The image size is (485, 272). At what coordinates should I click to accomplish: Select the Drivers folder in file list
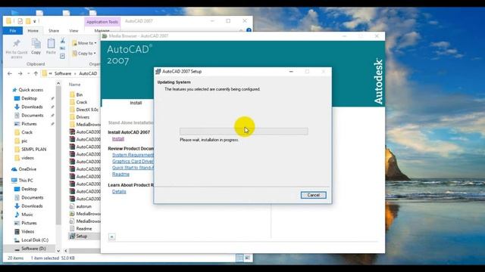click(x=83, y=117)
